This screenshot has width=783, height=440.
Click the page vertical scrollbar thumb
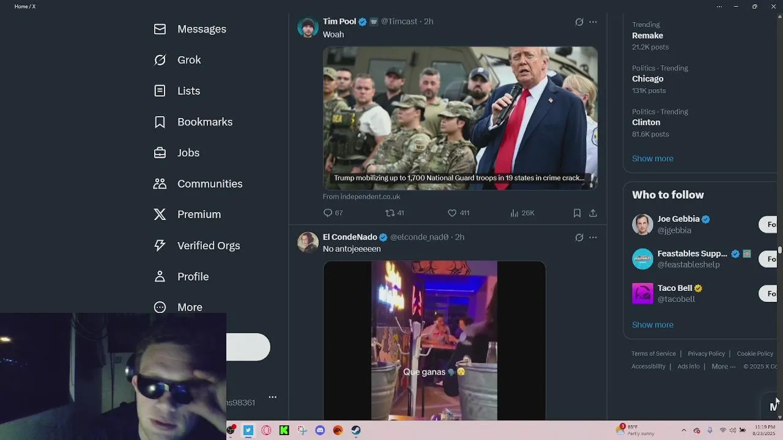(x=780, y=250)
